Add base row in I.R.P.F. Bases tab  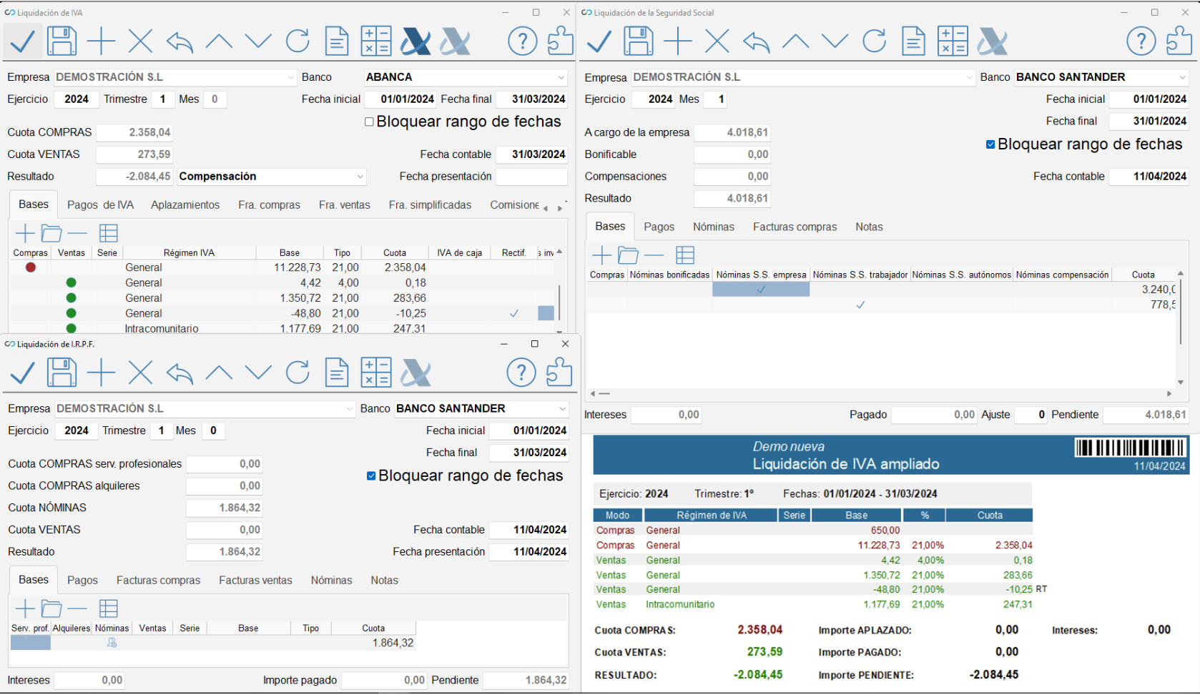[x=25, y=608]
